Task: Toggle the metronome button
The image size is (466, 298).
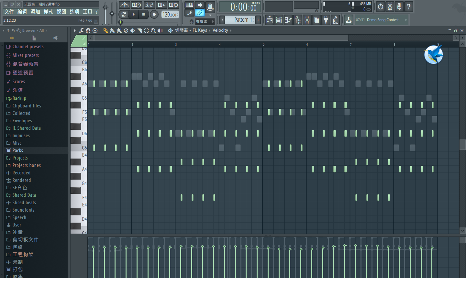Action: [x=125, y=5]
